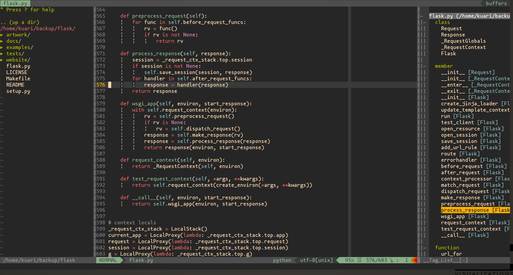Image resolution: width=513 pixels, height=275 pixels.
Task: Click the __Tag_List__ statusline label
Action: tap(445, 260)
